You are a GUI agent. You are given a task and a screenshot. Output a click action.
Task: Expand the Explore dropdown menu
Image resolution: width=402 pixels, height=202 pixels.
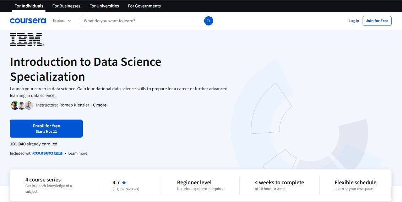62,21
